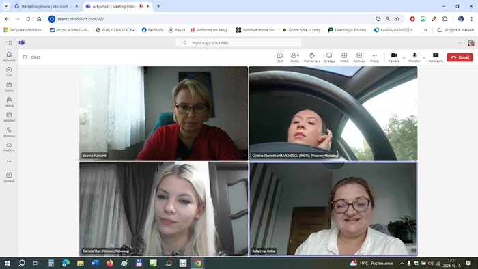The image size is (478, 269).
Task: Open Kalendarz in the left sidebar
Action: pos(9,117)
